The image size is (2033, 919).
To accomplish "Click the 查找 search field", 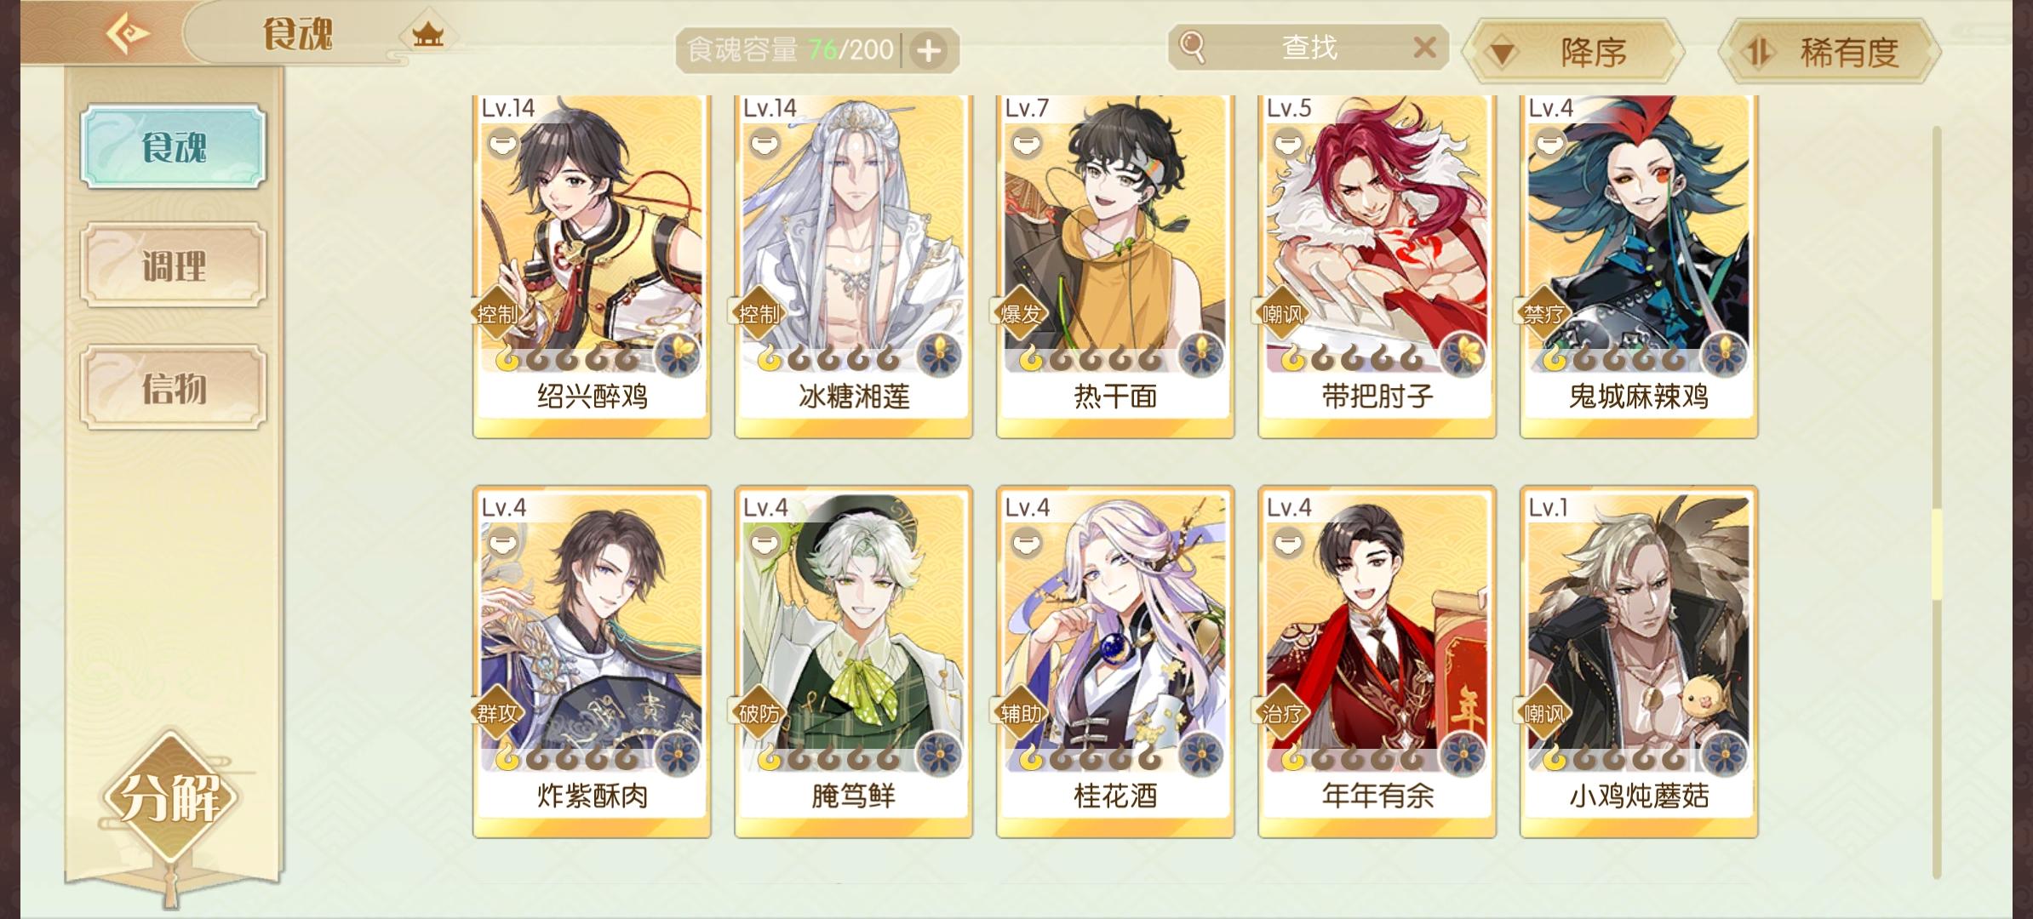I will pos(1308,48).
